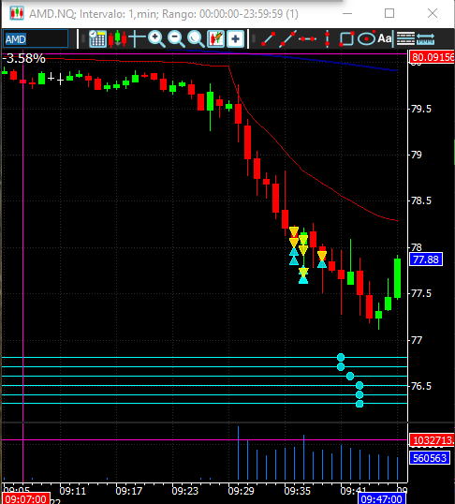This screenshot has width=455, height=504.
Task: Select the extended ray line tool
Action: (x=287, y=39)
